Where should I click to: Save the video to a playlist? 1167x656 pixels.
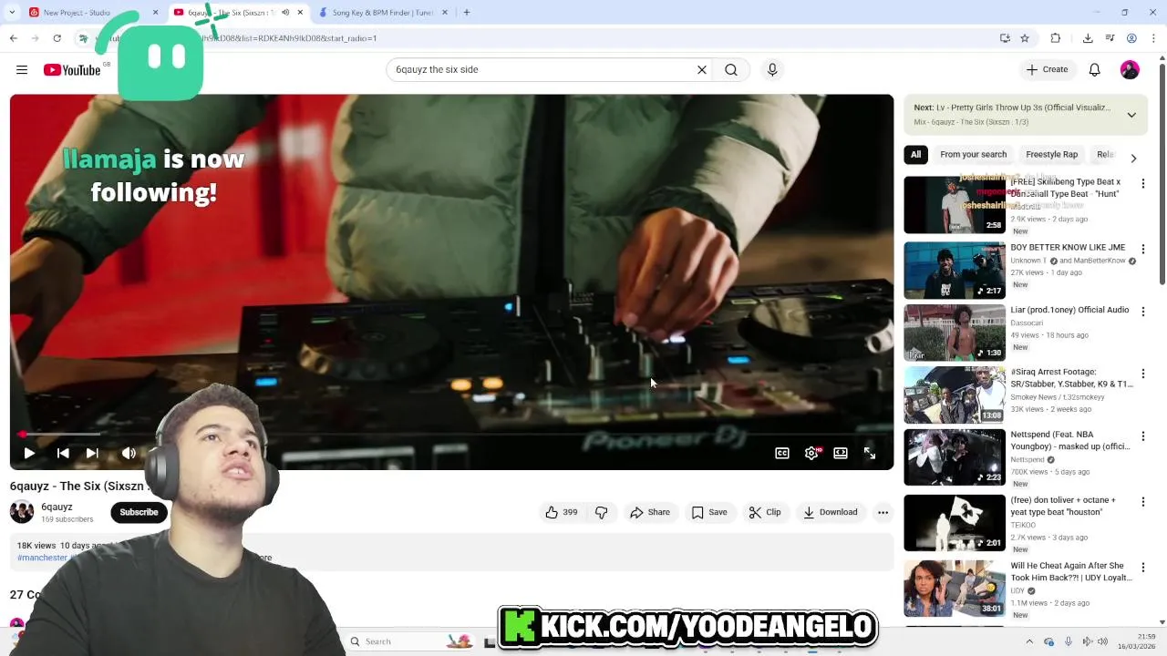[x=709, y=512]
